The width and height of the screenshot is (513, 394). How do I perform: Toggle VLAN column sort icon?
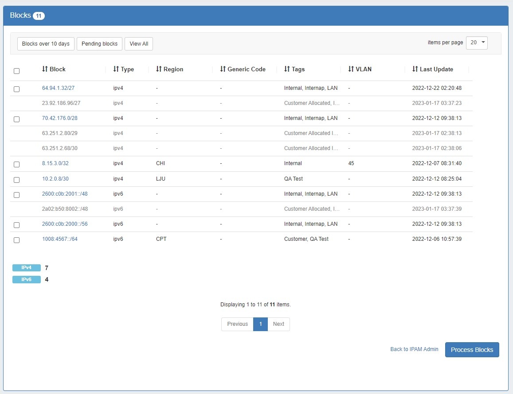coord(351,69)
